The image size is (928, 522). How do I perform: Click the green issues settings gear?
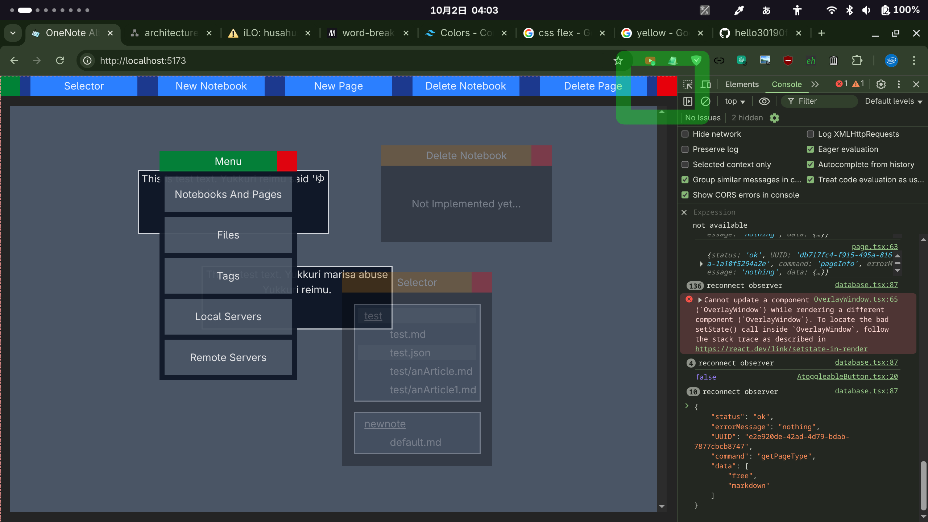click(774, 118)
